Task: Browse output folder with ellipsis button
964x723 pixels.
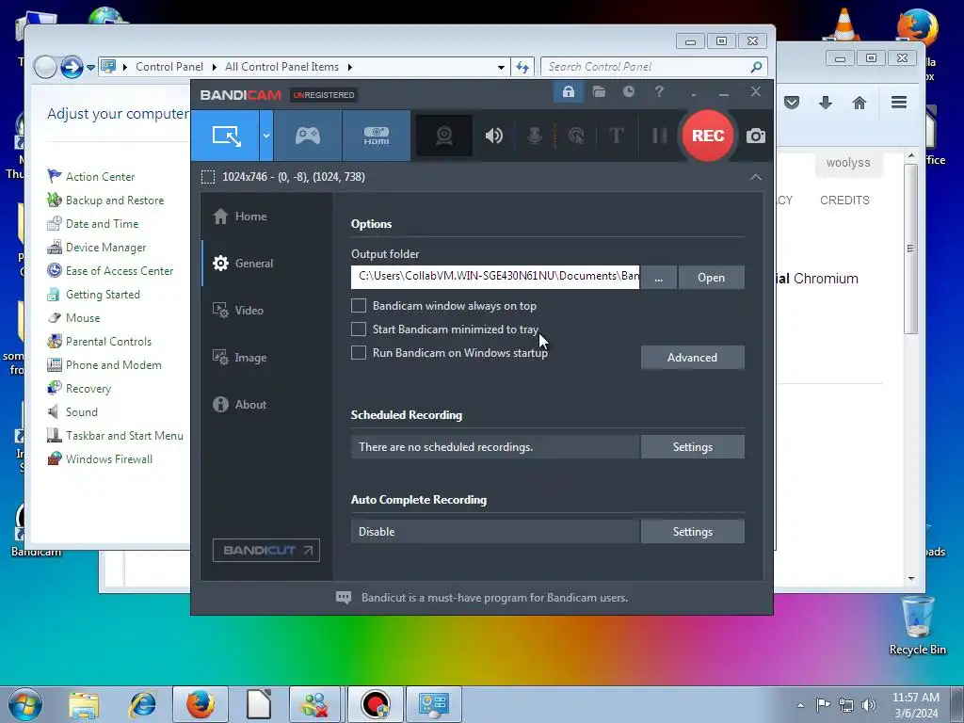Action: pos(658,278)
